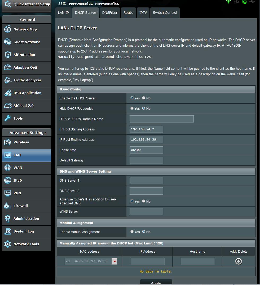Open the VPN monitor icon

[8, 193]
